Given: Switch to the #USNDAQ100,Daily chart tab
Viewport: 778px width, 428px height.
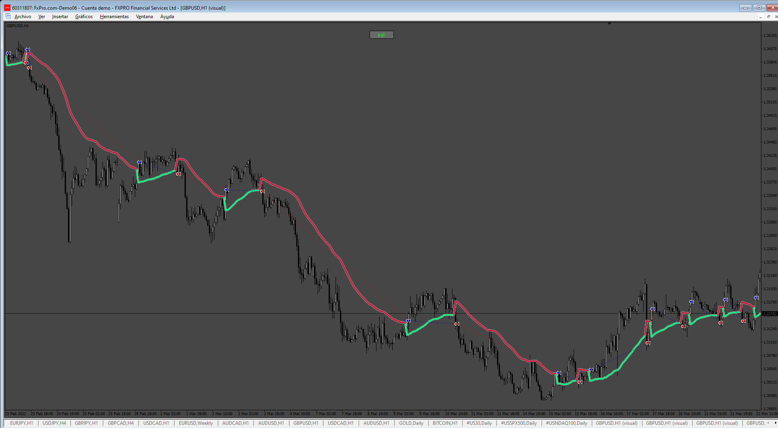Looking at the screenshot, I should pyautogui.click(x=567, y=423).
